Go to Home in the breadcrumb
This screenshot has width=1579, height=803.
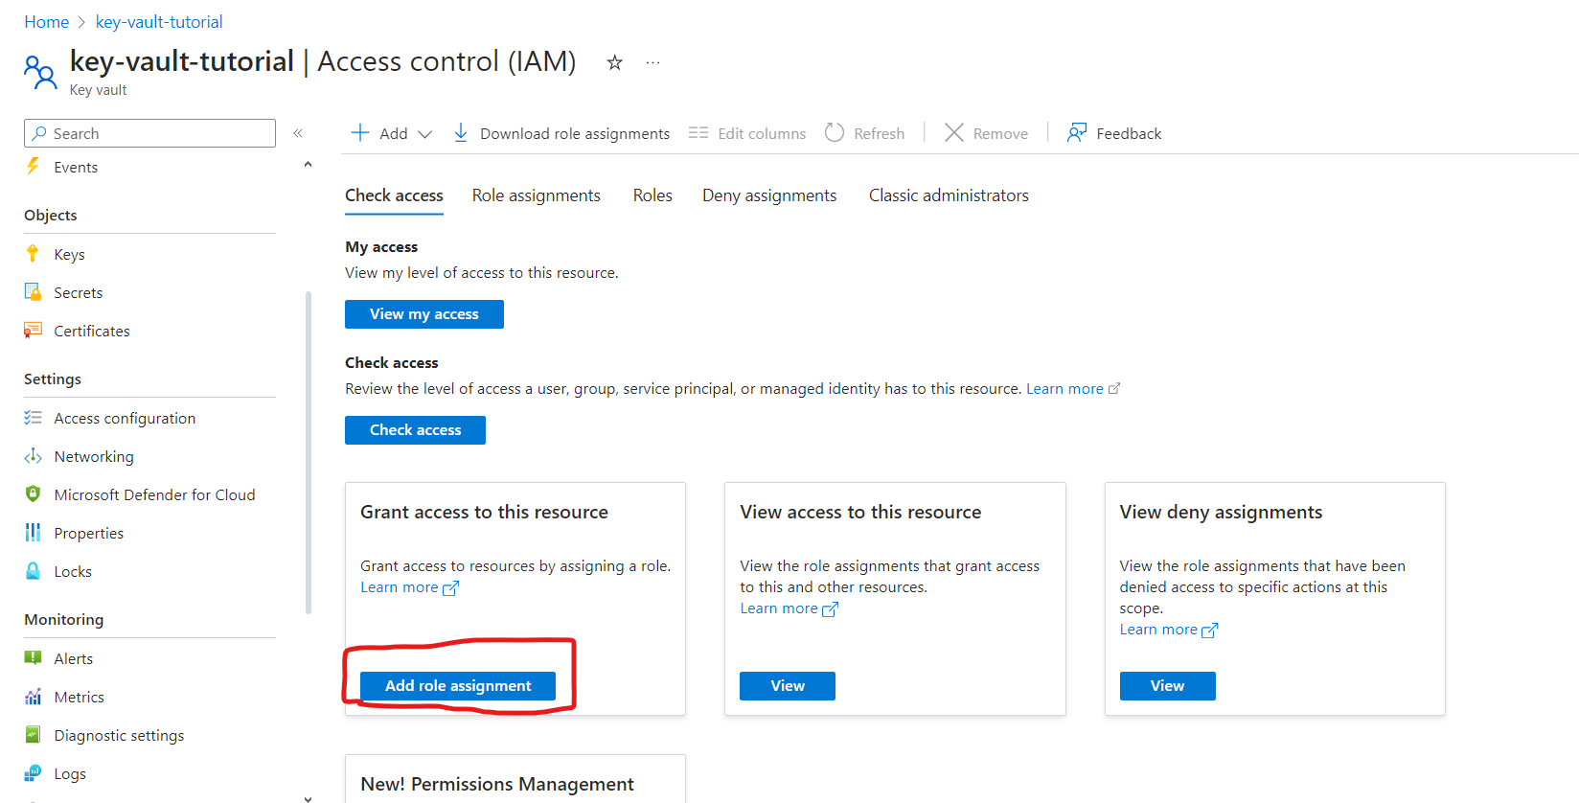46,22
